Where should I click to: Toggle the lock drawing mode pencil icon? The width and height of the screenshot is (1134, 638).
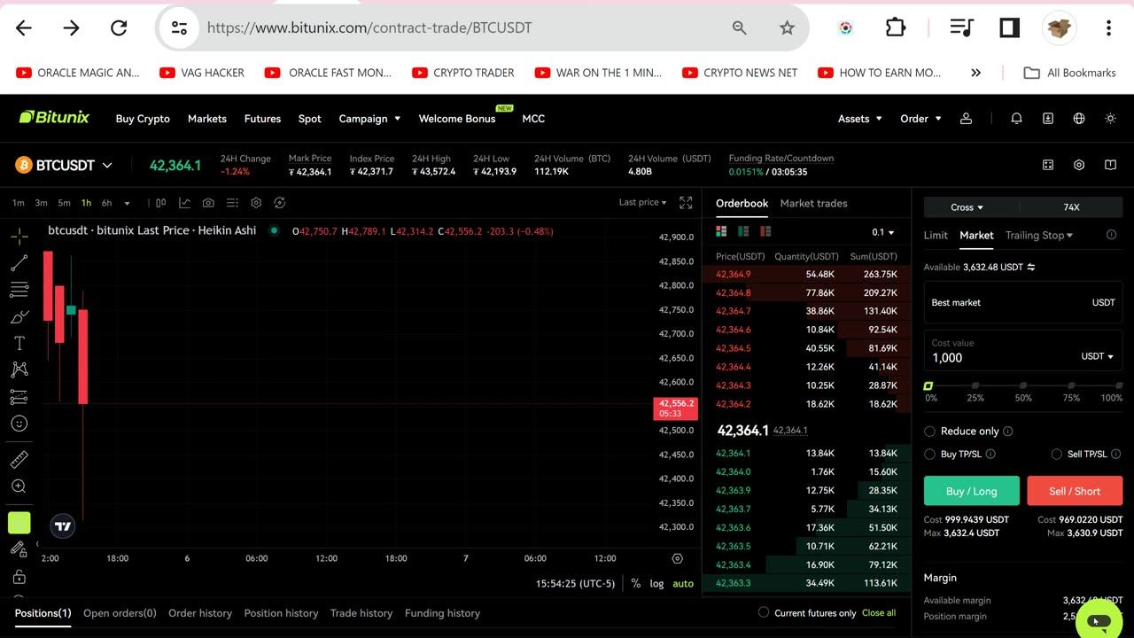(x=19, y=549)
